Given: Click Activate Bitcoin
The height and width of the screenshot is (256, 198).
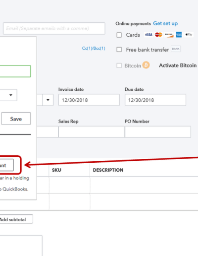Looking at the screenshot, I should coord(178,65).
